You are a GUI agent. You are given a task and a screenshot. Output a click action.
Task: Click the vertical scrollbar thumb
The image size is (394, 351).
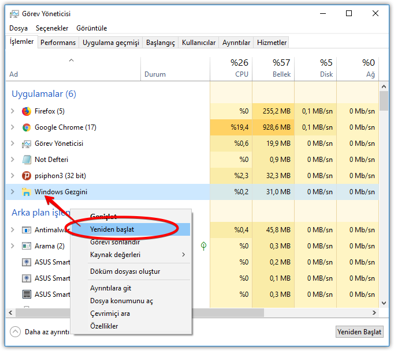coord(384,101)
